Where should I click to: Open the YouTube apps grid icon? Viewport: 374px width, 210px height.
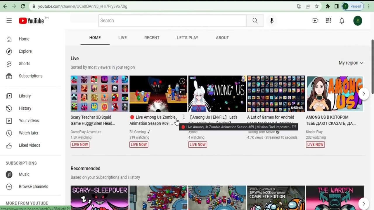coord(329,21)
